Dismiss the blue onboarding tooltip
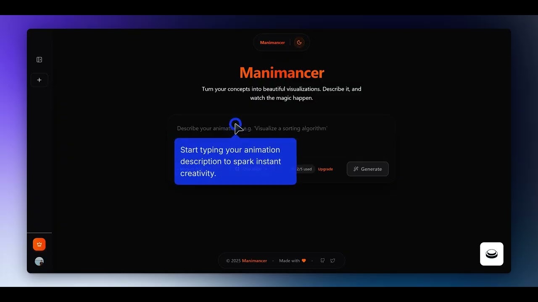Screen dimensions: 538x302 [x=235, y=161]
